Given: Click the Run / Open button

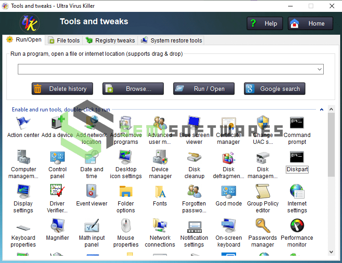Looking at the screenshot, I should [204, 89].
